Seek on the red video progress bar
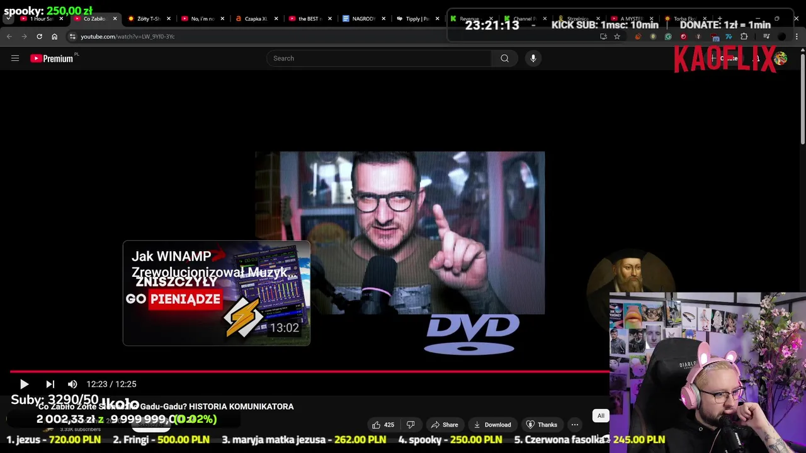This screenshot has height=453, width=806. click(309, 371)
